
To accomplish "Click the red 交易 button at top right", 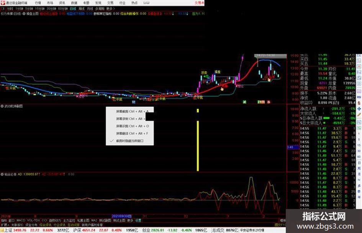I will point(199,3).
